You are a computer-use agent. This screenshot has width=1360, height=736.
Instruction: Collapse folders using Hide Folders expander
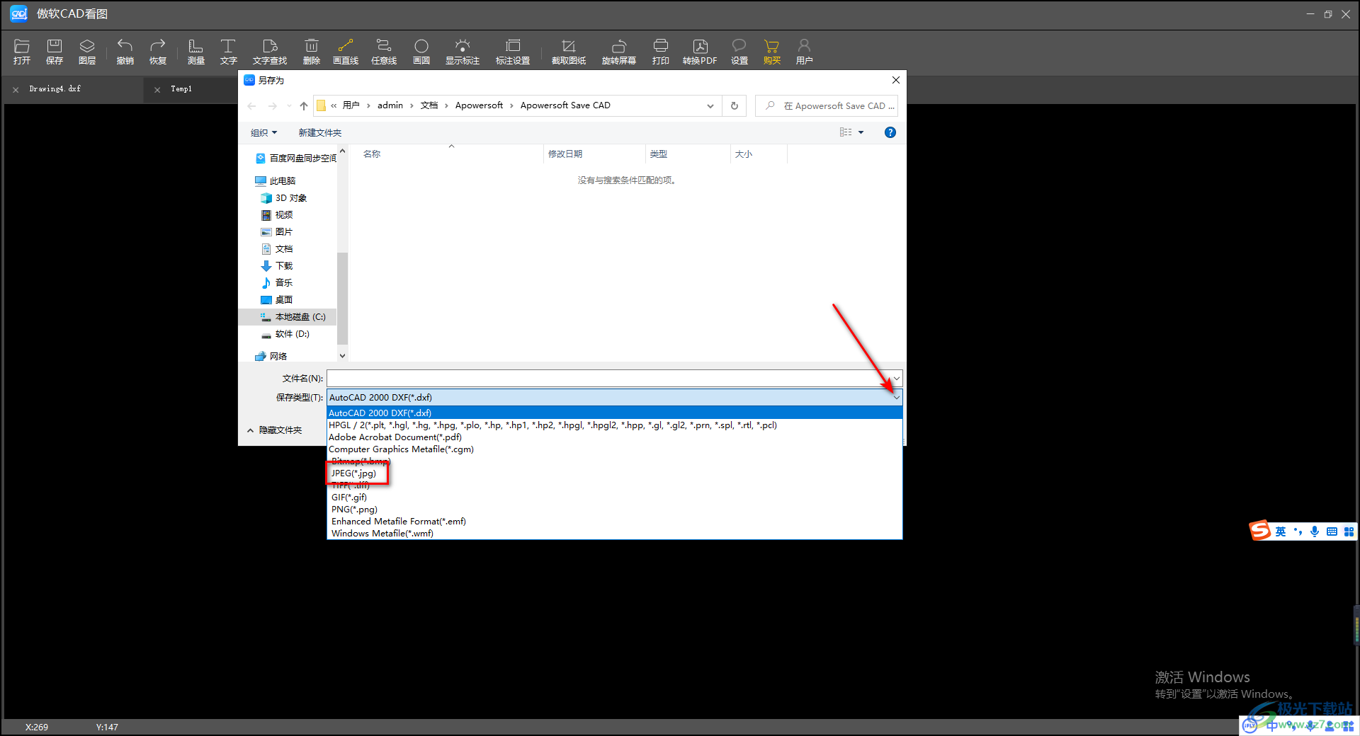click(275, 430)
